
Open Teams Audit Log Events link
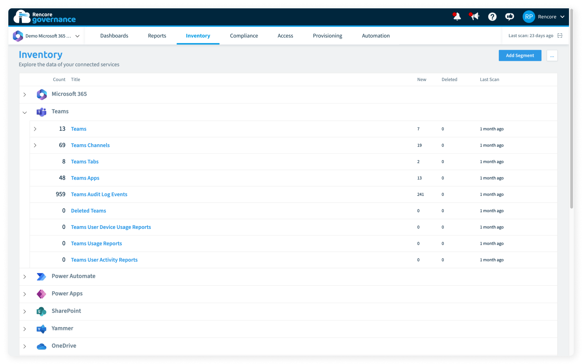[x=99, y=194]
